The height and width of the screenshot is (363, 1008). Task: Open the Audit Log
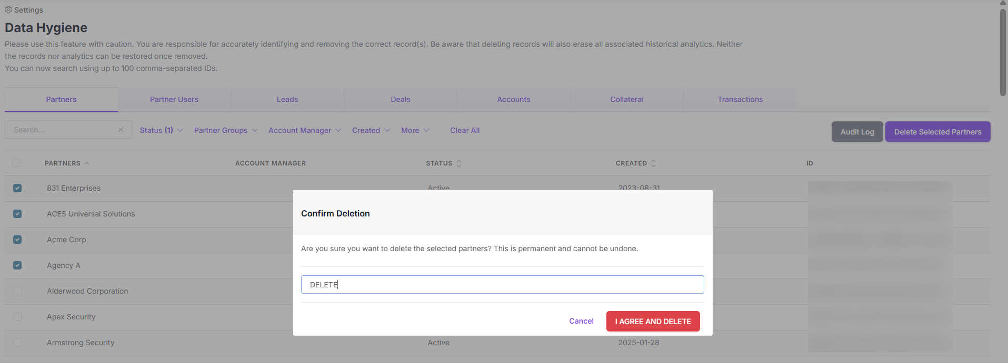tap(857, 132)
